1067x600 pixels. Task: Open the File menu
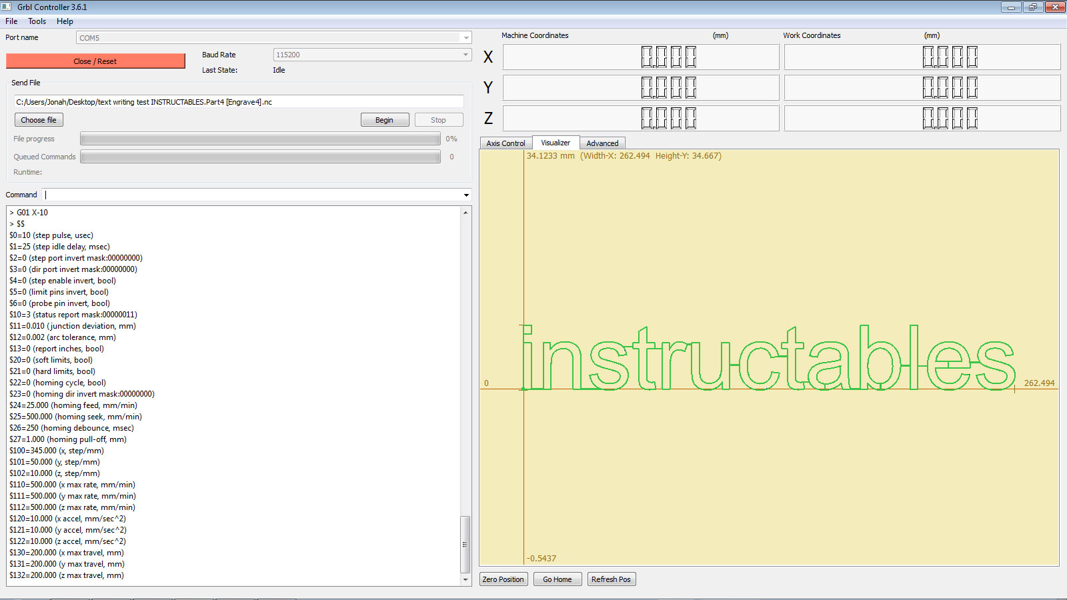pos(11,21)
